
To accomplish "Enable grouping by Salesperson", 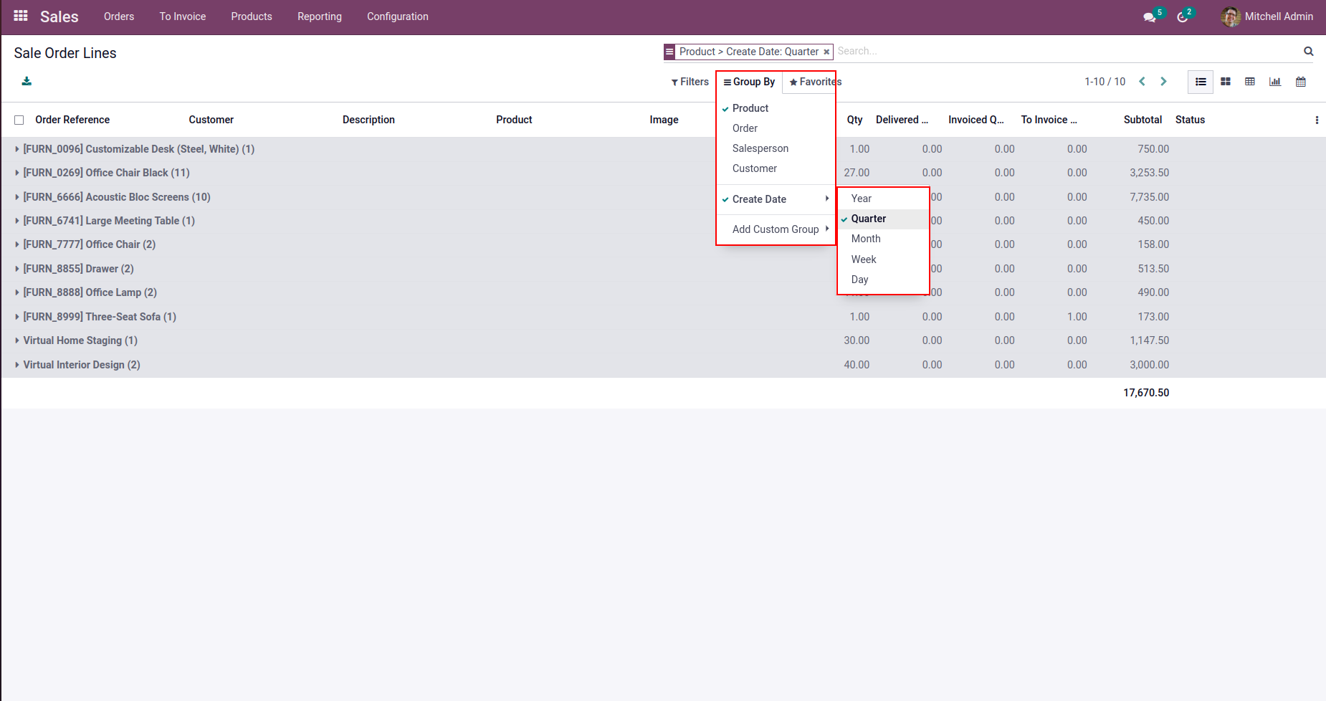I will coord(760,148).
